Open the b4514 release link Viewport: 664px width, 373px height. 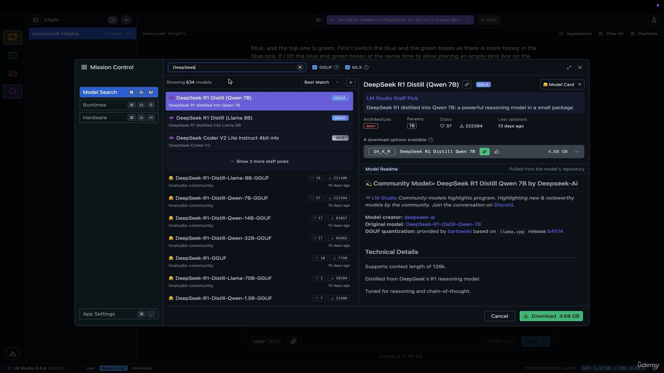555,231
